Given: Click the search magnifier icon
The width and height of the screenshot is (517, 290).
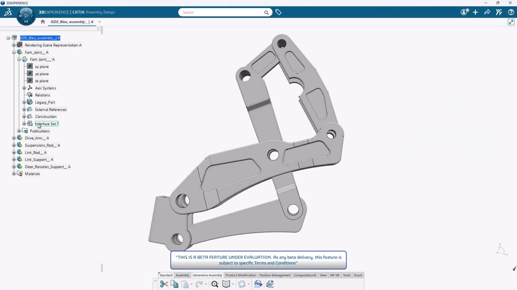Looking at the screenshot, I should (x=266, y=12).
